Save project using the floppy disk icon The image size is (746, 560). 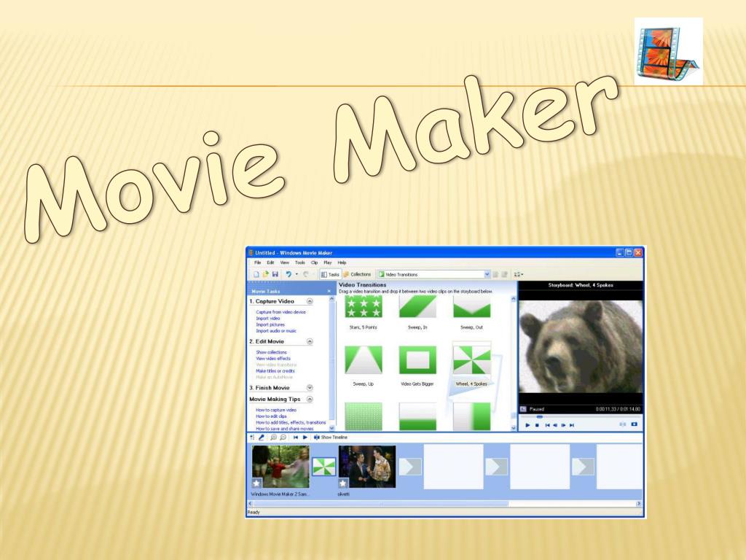click(x=275, y=274)
